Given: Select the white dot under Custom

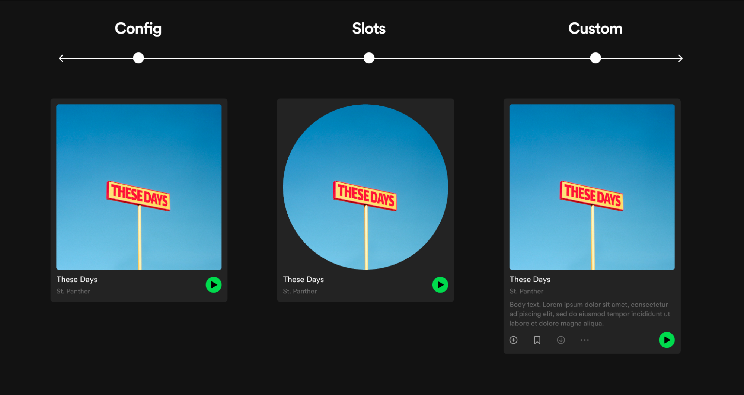Looking at the screenshot, I should click(x=595, y=58).
